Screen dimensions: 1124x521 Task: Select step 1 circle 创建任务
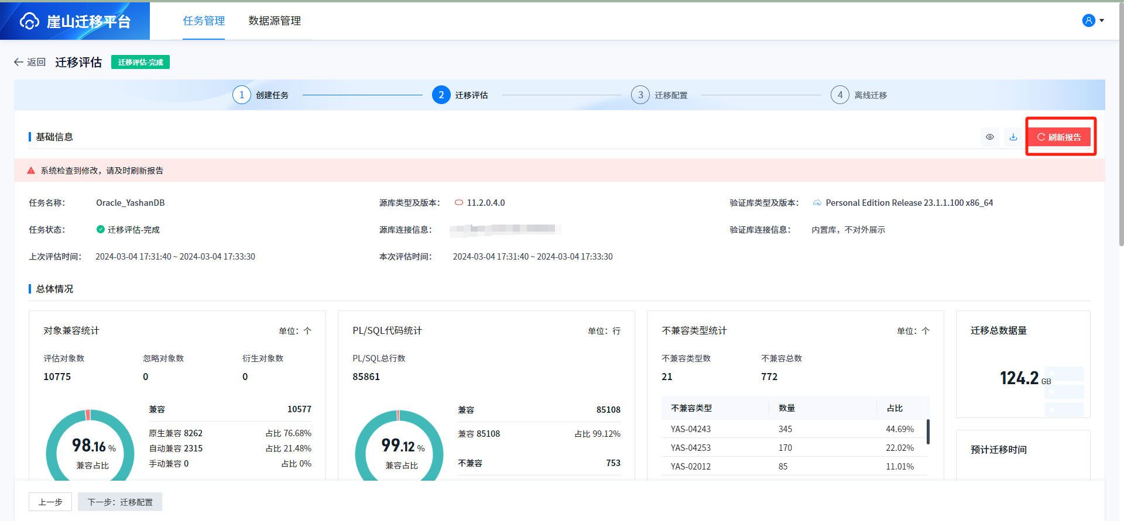(242, 95)
